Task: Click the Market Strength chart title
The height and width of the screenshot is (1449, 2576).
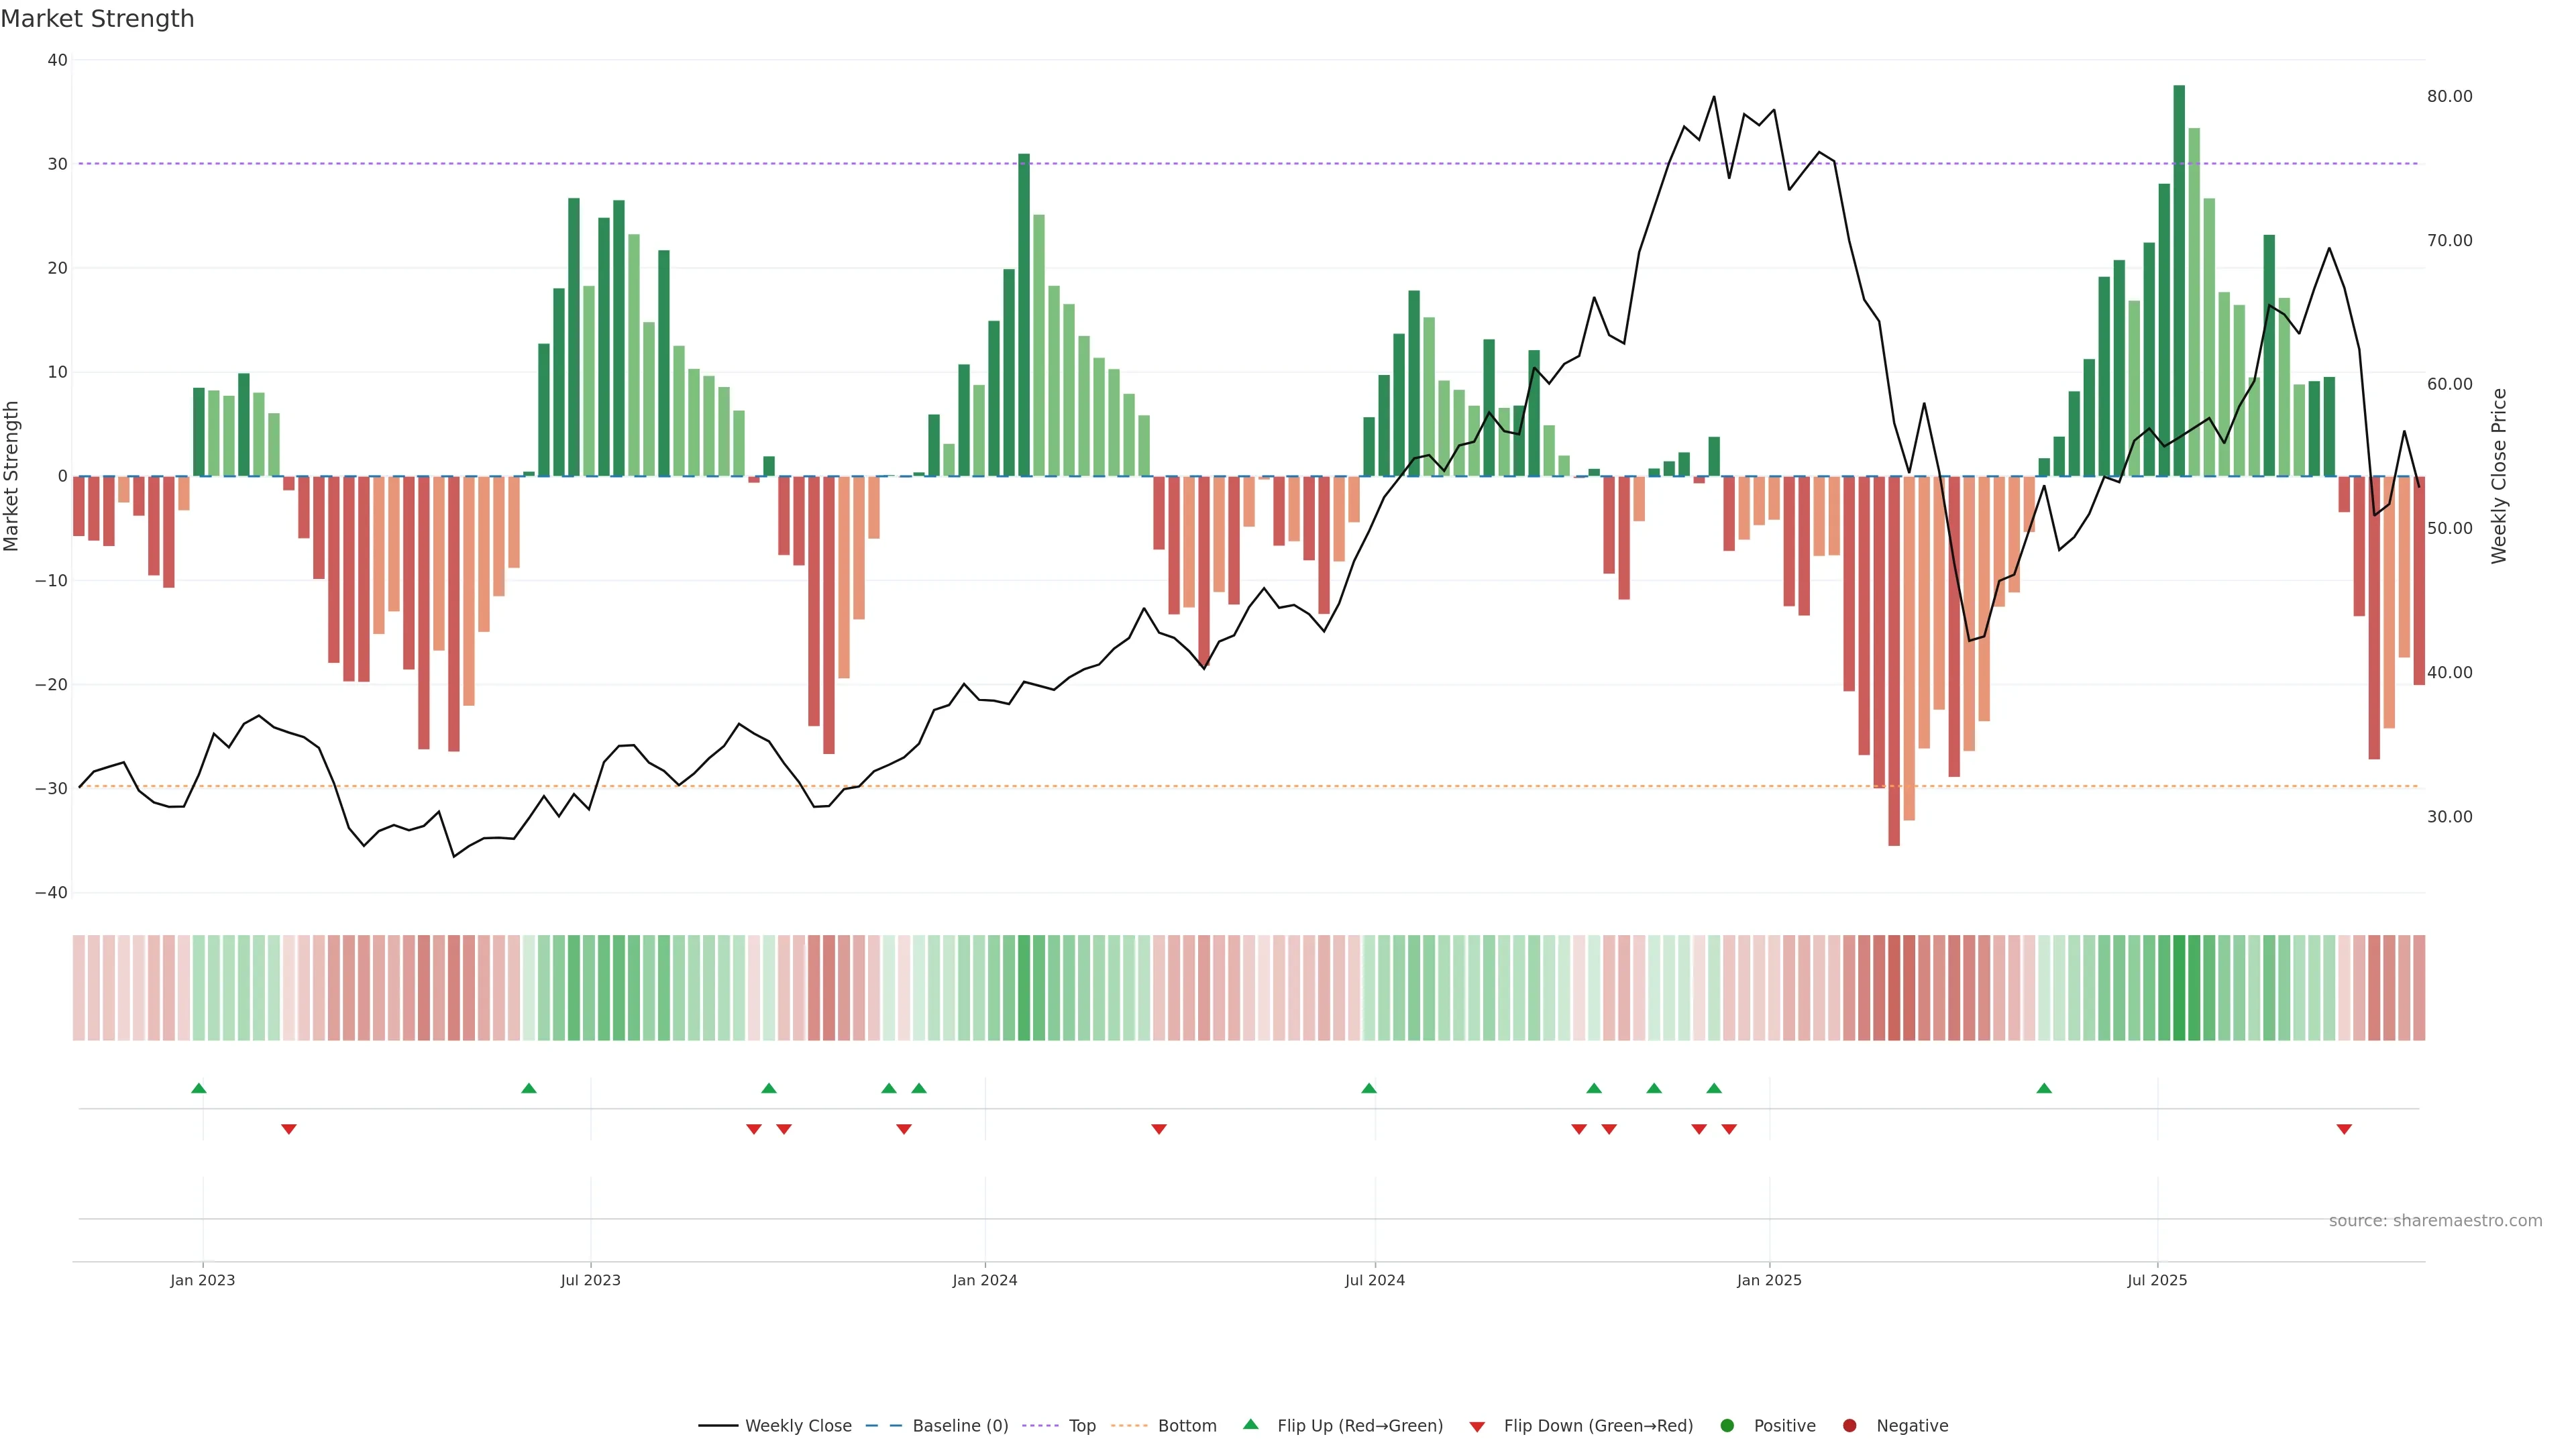Action: [x=97, y=19]
